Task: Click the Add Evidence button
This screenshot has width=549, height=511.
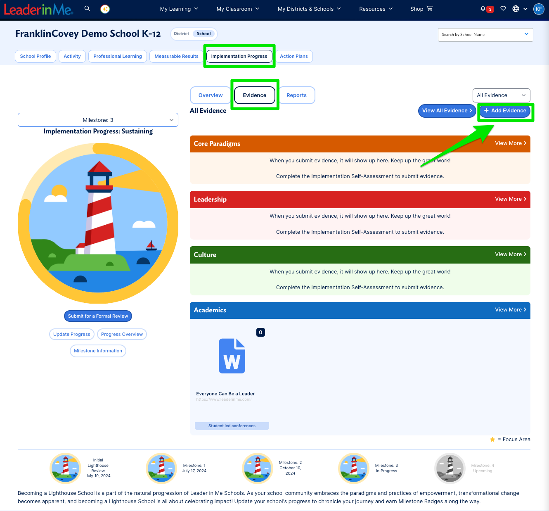Action: [505, 111]
